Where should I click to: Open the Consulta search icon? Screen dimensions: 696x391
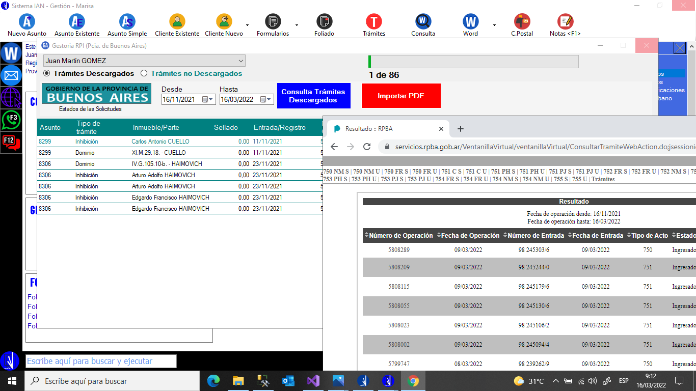pyautogui.click(x=423, y=22)
